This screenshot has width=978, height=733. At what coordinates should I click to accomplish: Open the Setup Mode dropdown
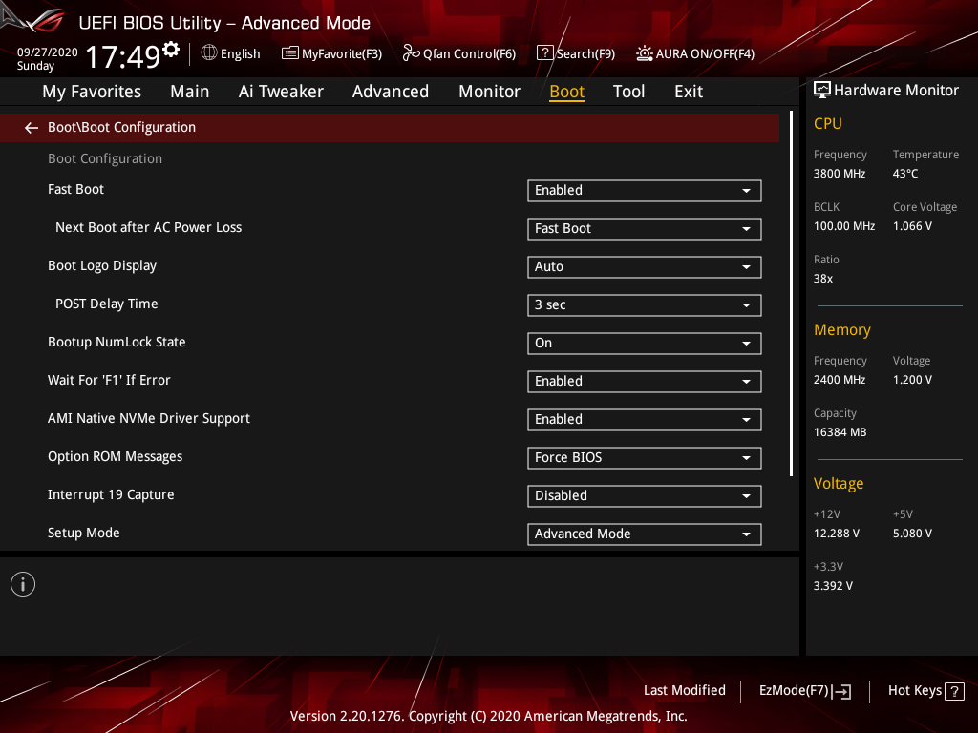(645, 534)
